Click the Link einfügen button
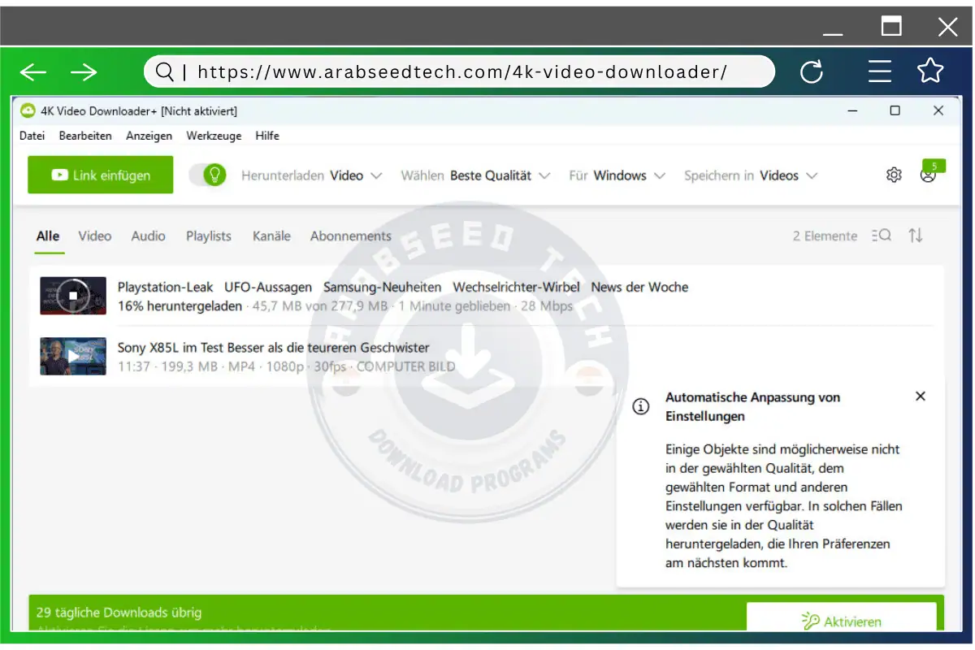 (x=100, y=175)
